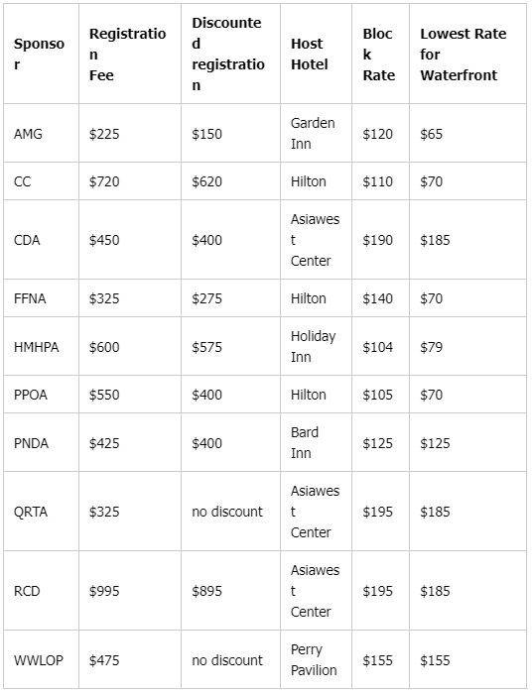532x694 pixels.
Task: Select the $79 waterfront rate cell
Action: (x=467, y=346)
